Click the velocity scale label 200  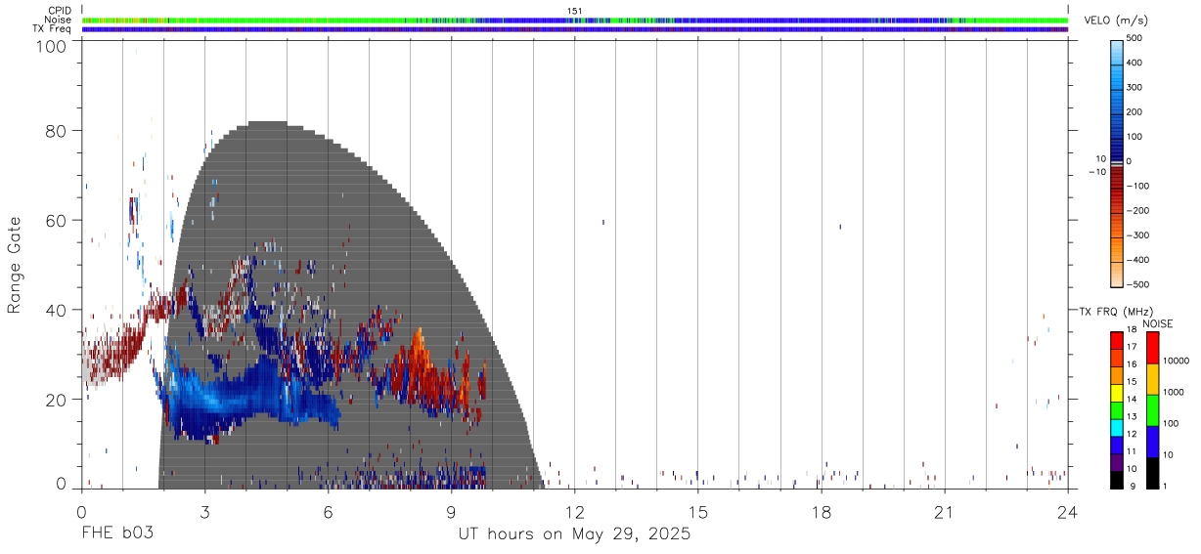(x=1136, y=111)
